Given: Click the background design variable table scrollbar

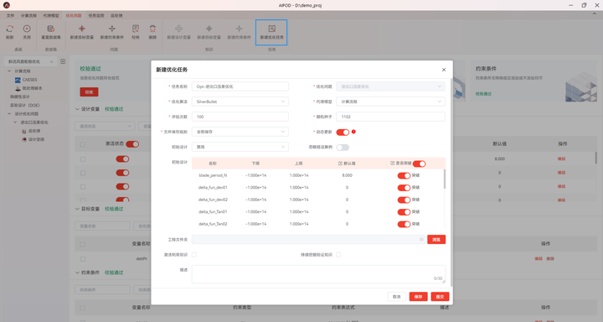Looking at the screenshot, I should click(x=596, y=158).
